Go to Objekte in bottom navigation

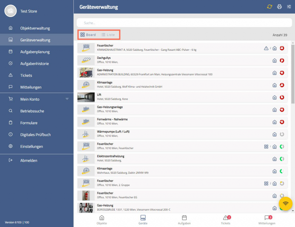pyautogui.click(x=102, y=220)
